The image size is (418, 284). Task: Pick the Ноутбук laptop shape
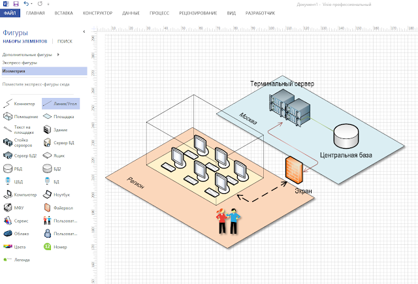coord(57,195)
